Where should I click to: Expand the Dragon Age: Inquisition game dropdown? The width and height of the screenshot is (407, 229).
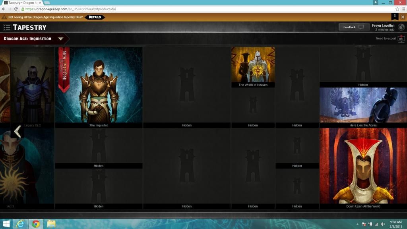60,39
